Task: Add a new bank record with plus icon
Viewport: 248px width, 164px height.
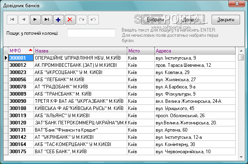Action: pyautogui.click(x=58, y=20)
